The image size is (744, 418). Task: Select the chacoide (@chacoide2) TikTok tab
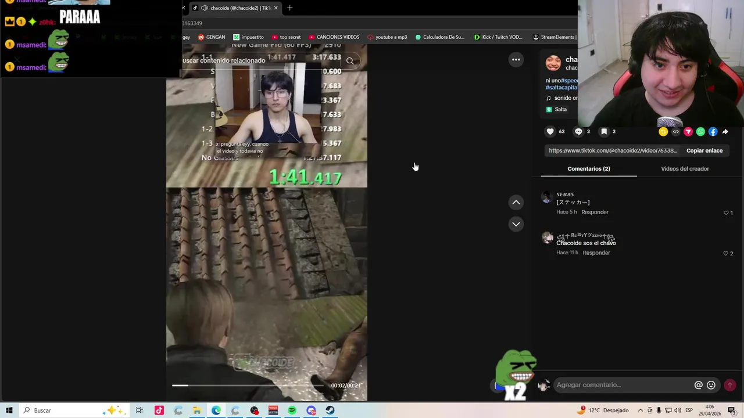(235, 8)
